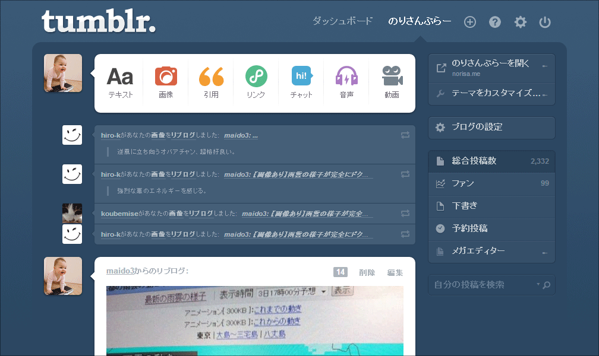The height and width of the screenshot is (356, 599).
Task: Click the 14 notes count badge
Action: tap(341, 272)
